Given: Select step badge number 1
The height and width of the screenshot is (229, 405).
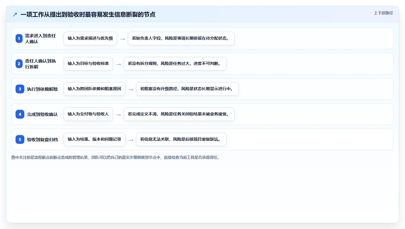Looking at the screenshot, I should coord(19,38).
